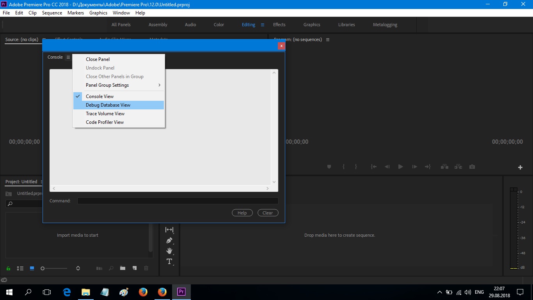Click the Clear button in Console
The image size is (533, 300).
pos(268,213)
